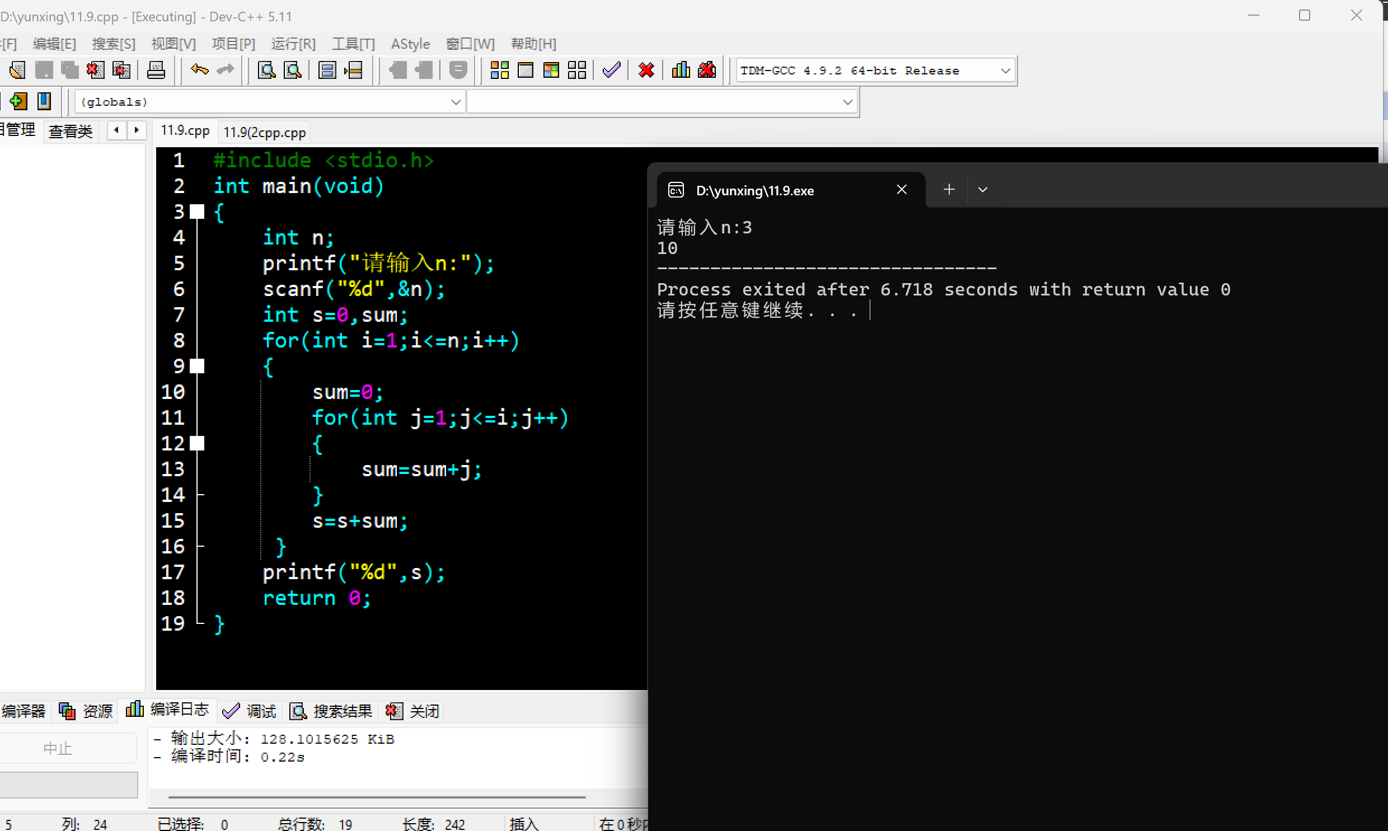The height and width of the screenshot is (831, 1388).
Task: Click the Print toolbar icon
Action: click(156, 71)
